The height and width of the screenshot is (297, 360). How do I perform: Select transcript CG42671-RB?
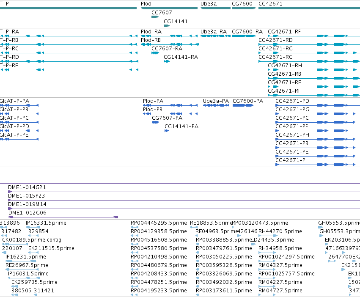click(x=284, y=74)
